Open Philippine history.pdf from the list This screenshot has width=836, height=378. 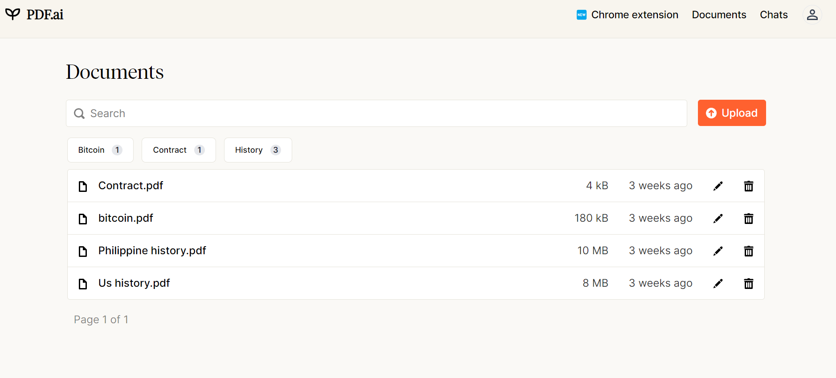click(x=152, y=251)
